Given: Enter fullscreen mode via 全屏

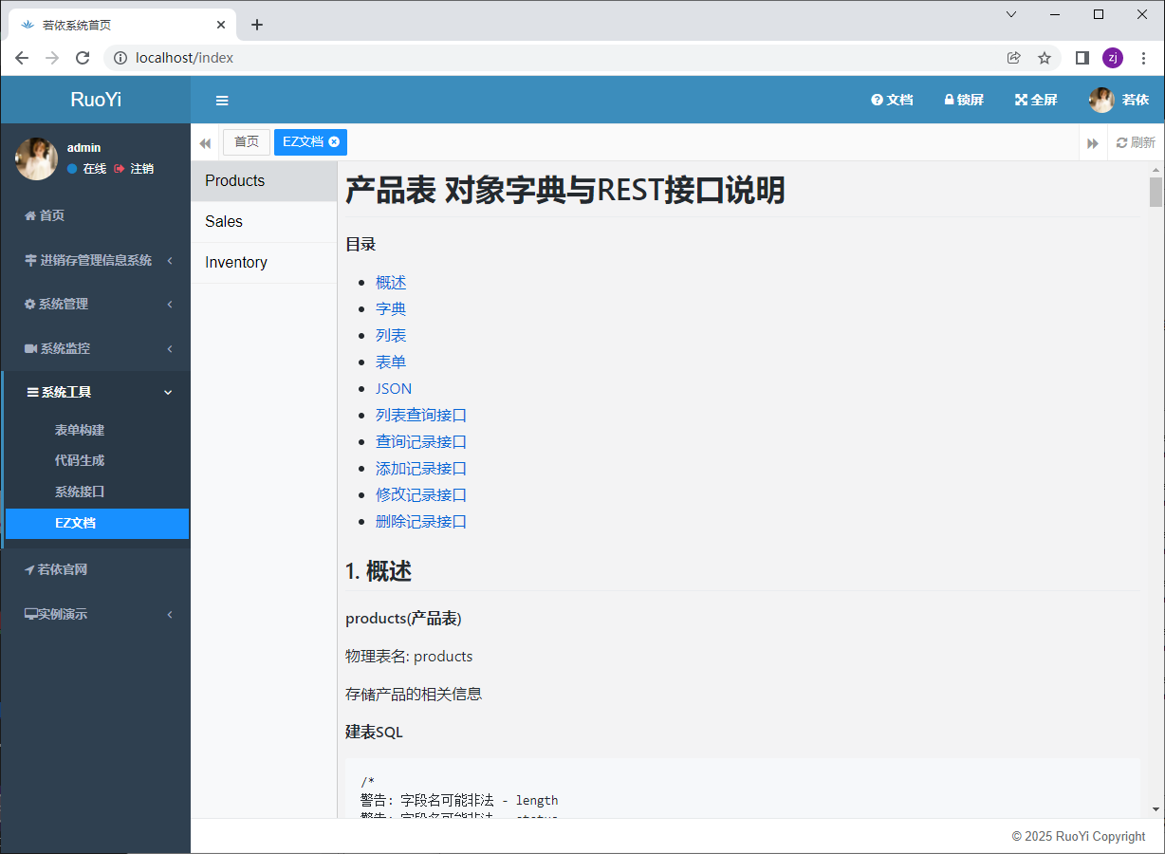Looking at the screenshot, I should click(x=1036, y=100).
